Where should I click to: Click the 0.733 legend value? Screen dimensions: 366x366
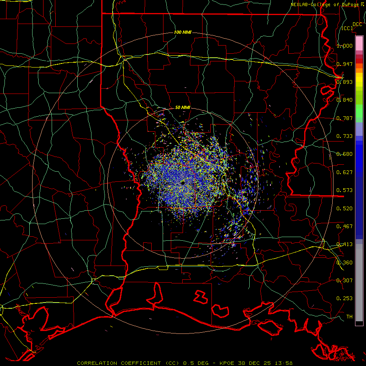coord(344,136)
